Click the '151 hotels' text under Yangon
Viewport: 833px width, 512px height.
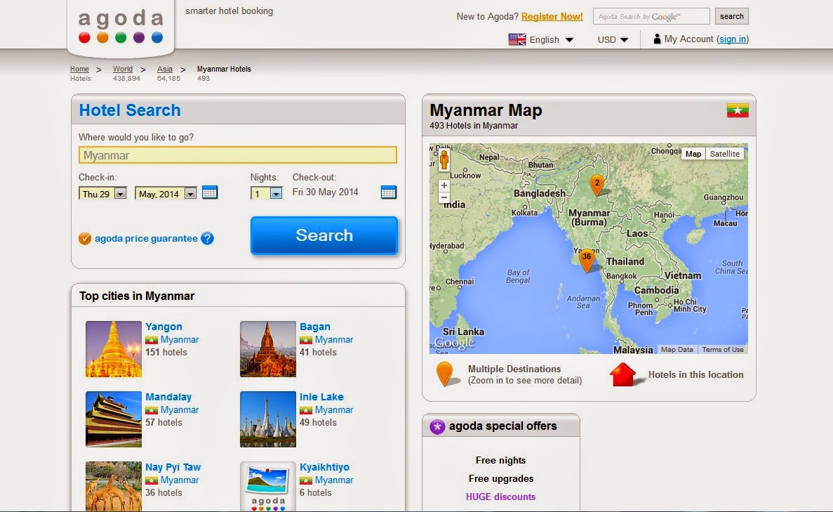(166, 352)
